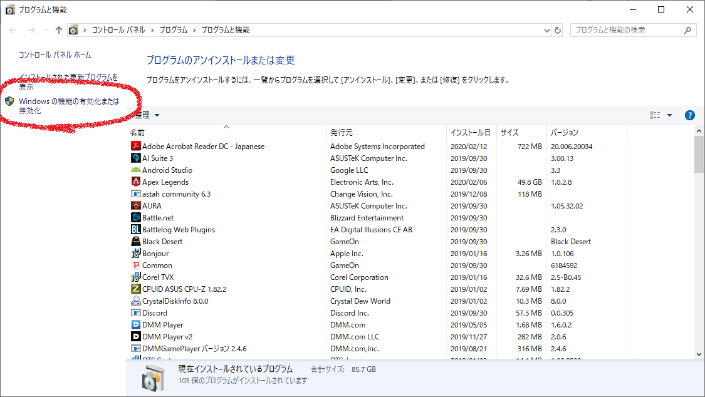The height and width of the screenshot is (397, 705).
Task: Sort by バージョン column header
Action: click(x=587, y=133)
